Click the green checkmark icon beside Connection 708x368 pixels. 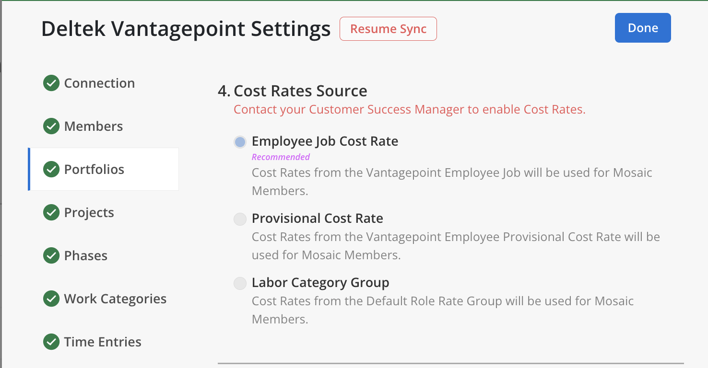51,83
